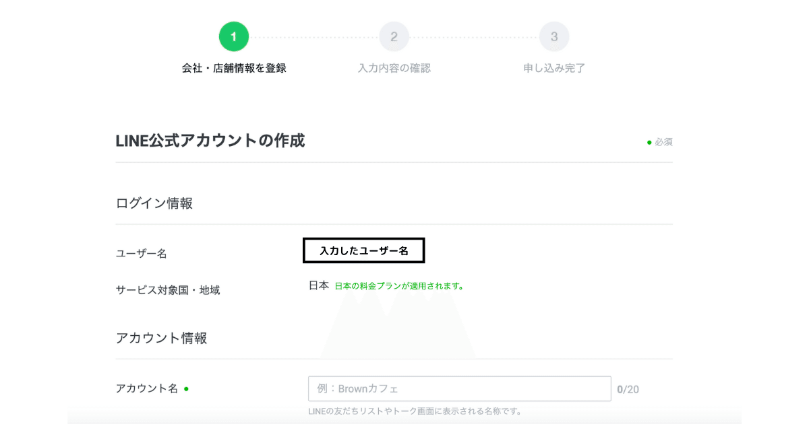Click the green dot next to 必須 text
Image resolution: width=809 pixels, height=424 pixels.
pos(649,141)
